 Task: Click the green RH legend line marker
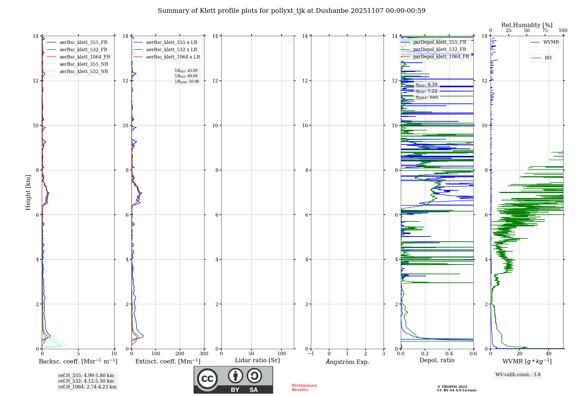pos(536,58)
